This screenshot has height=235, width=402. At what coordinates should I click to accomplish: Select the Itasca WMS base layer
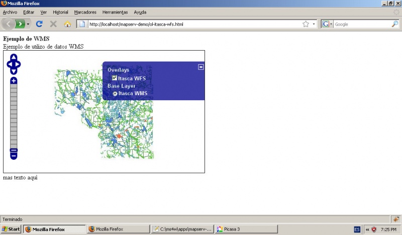click(x=115, y=94)
